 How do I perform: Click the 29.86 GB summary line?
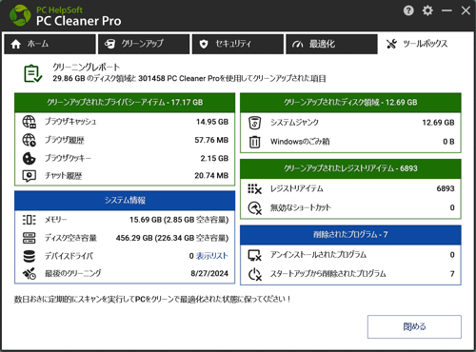(189, 78)
